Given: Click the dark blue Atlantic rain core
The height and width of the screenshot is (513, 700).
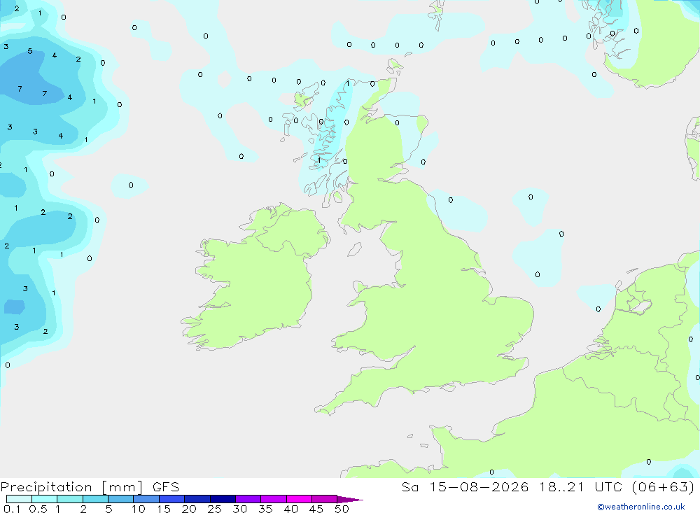Looking at the screenshot, I should pos(27,80).
